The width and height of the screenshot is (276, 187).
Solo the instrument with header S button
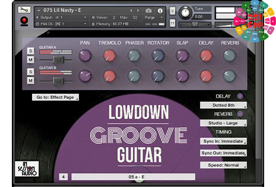click(x=172, y=11)
